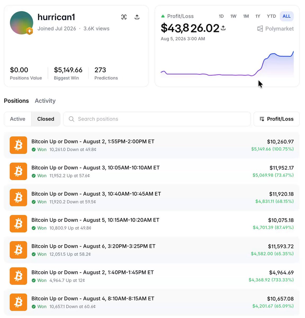Screen dimensions: 305x318
Task: Click the Bitcoin icon for August 5, 10:15AM market
Action: point(18,224)
